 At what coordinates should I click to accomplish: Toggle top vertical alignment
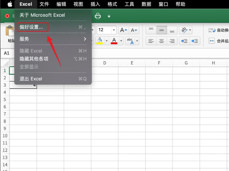(x=151, y=30)
